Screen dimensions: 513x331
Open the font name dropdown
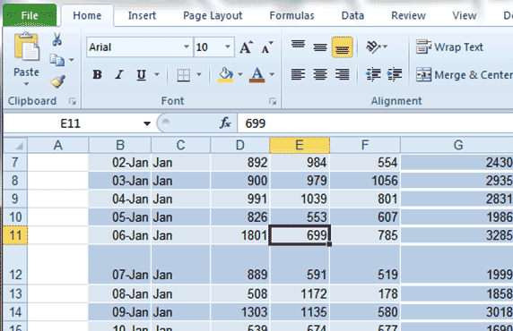point(187,47)
